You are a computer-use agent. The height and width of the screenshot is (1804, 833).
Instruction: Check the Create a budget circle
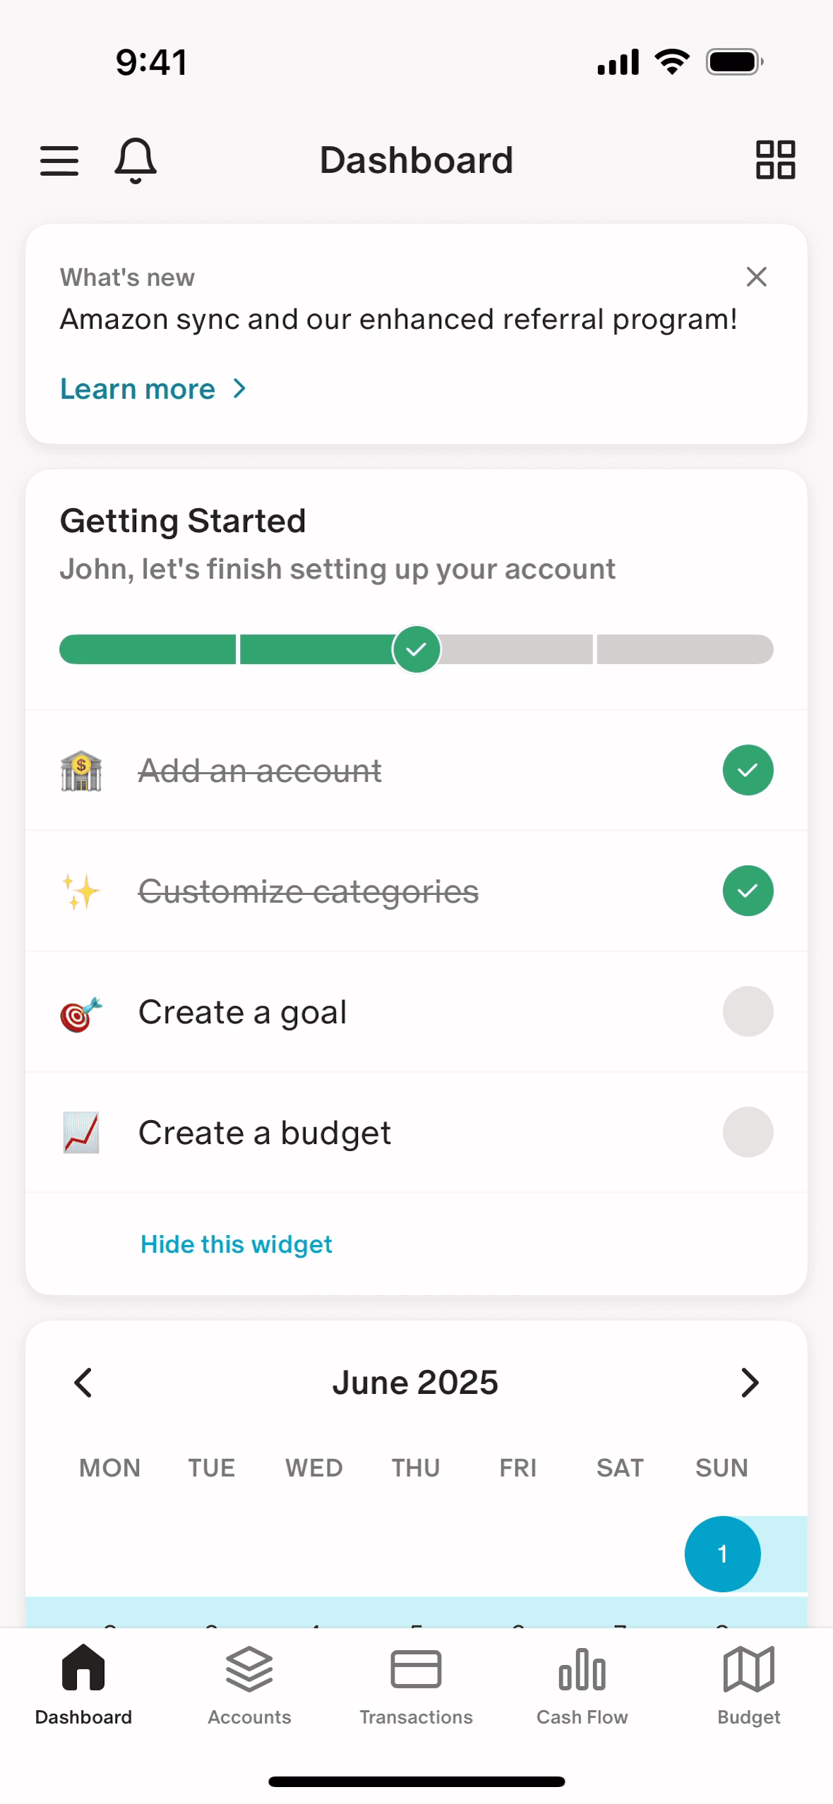coord(748,1132)
